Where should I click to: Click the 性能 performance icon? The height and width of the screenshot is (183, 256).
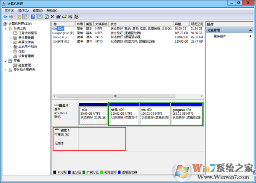(15, 52)
